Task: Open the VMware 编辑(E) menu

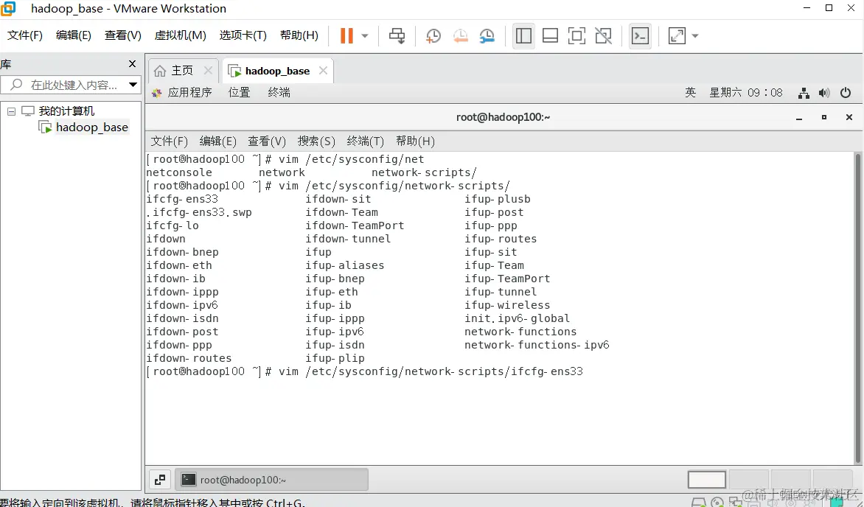Action: (x=73, y=35)
